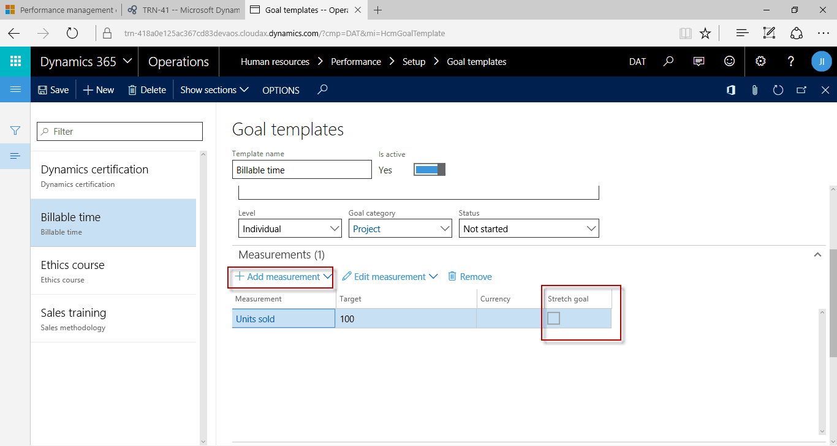Click the browser Share icon
This screenshot has width=837, height=446.
pyautogui.click(x=797, y=33)
